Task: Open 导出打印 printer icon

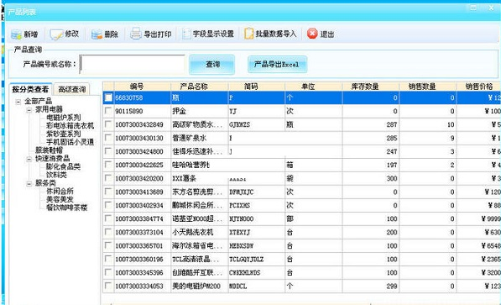Action: click(x=136, y=34)
